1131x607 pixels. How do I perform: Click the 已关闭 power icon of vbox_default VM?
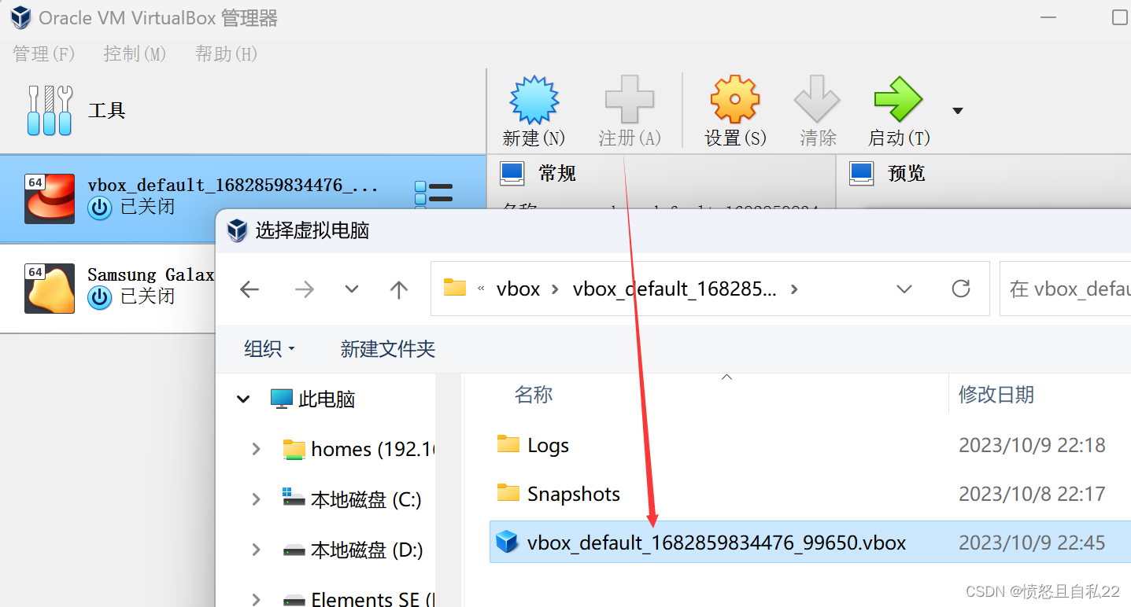coord(99,208)
